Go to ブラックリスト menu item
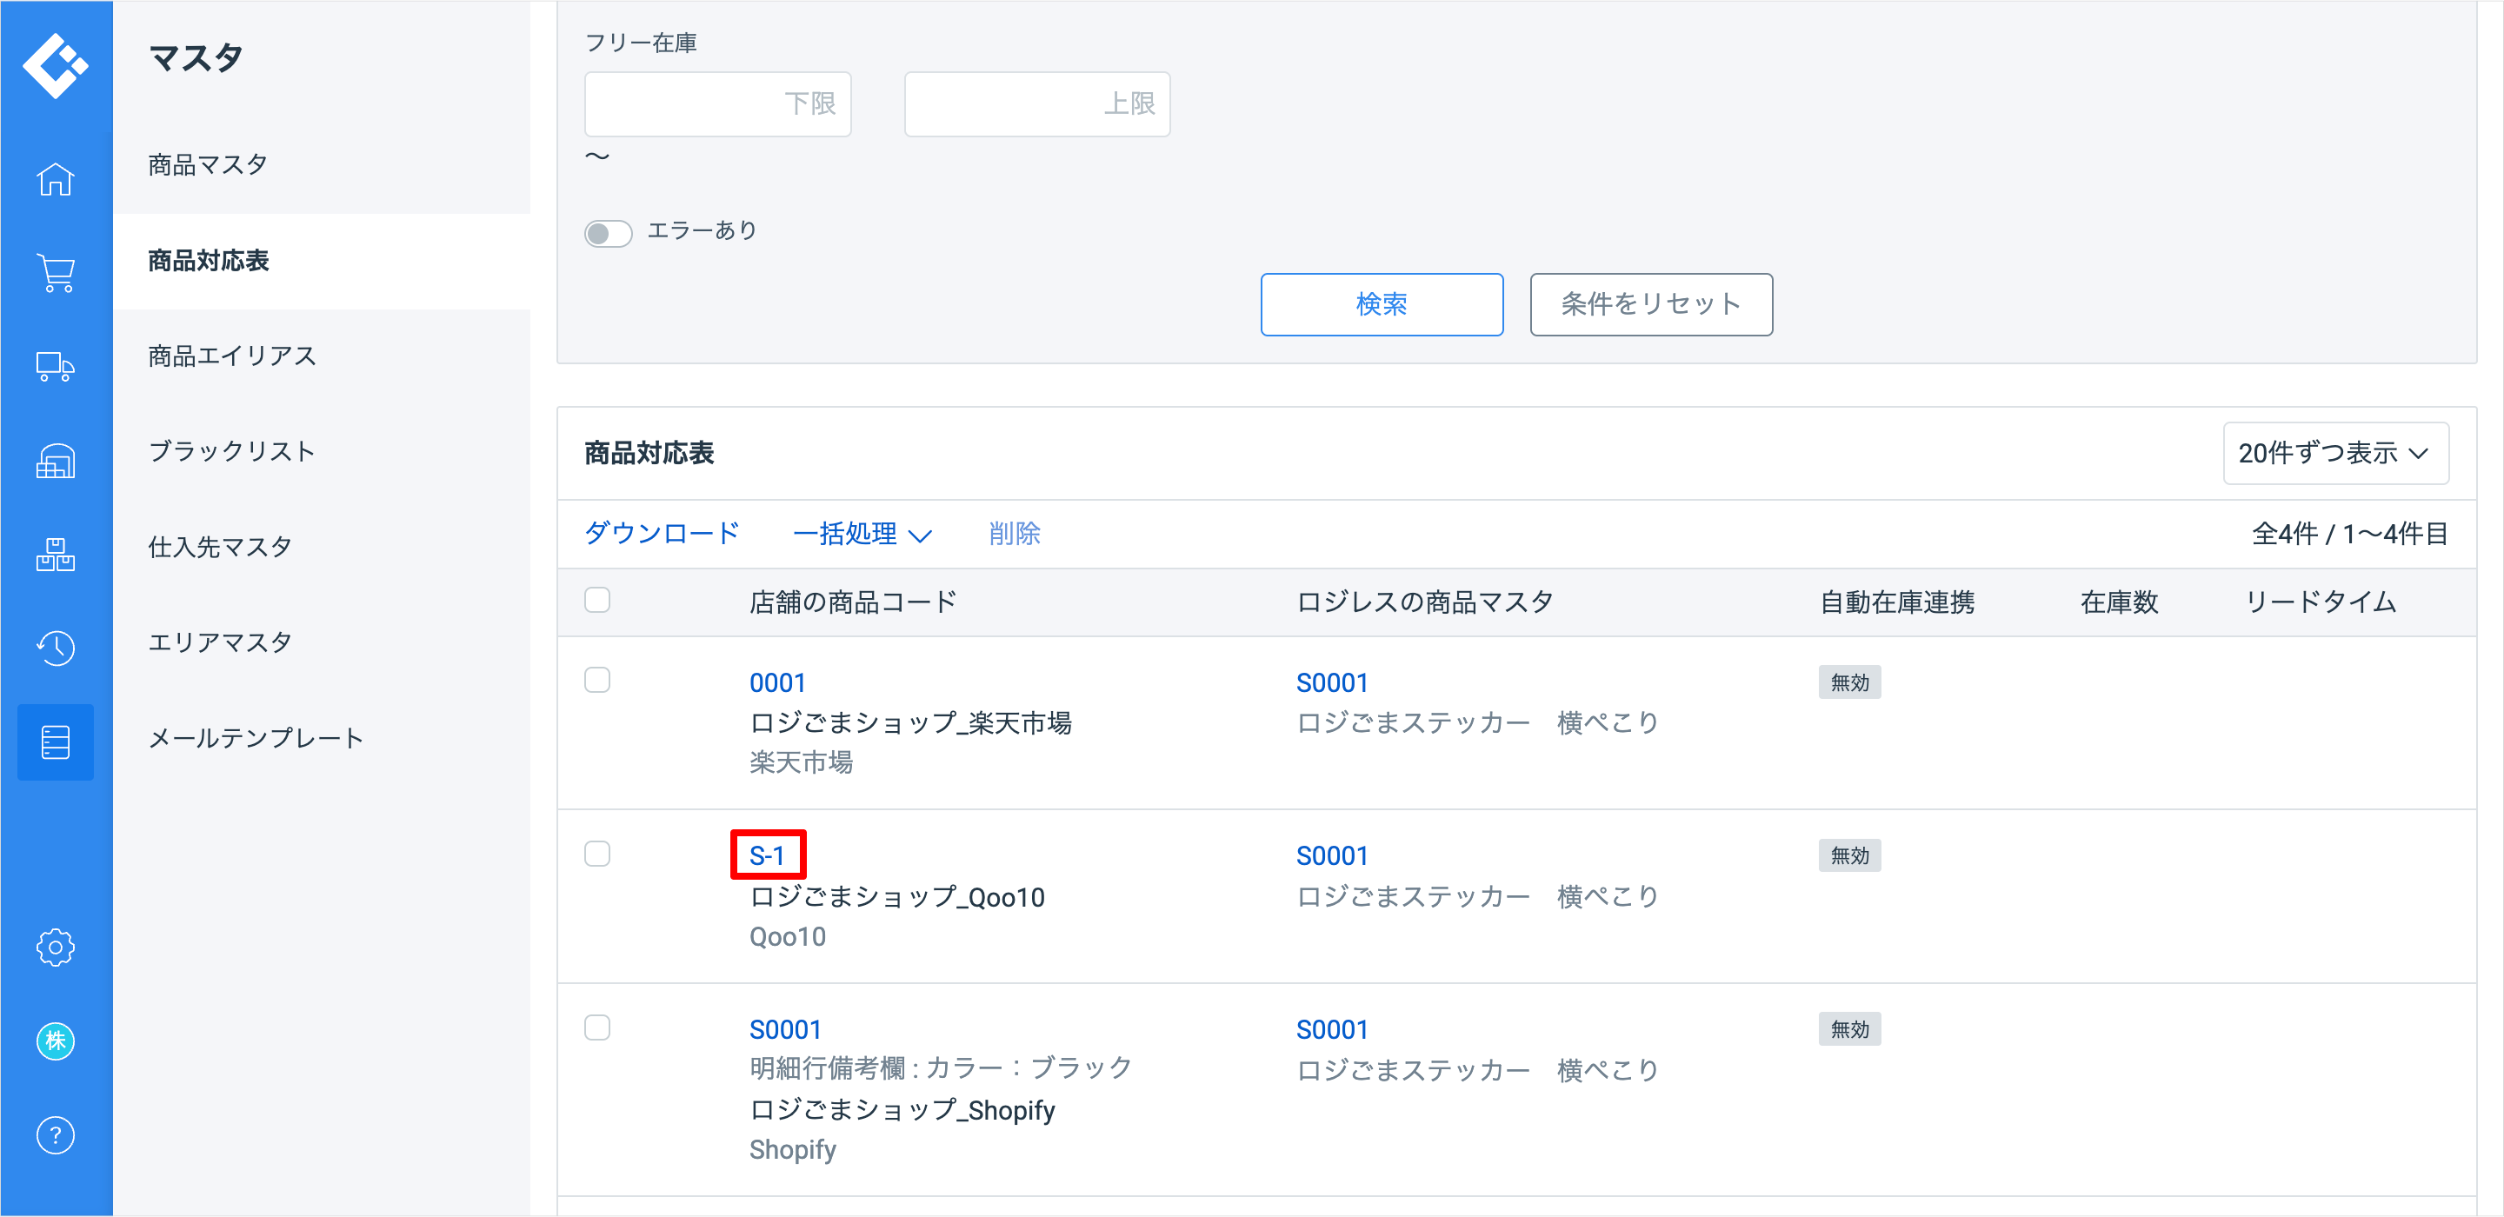 point(231,451)
